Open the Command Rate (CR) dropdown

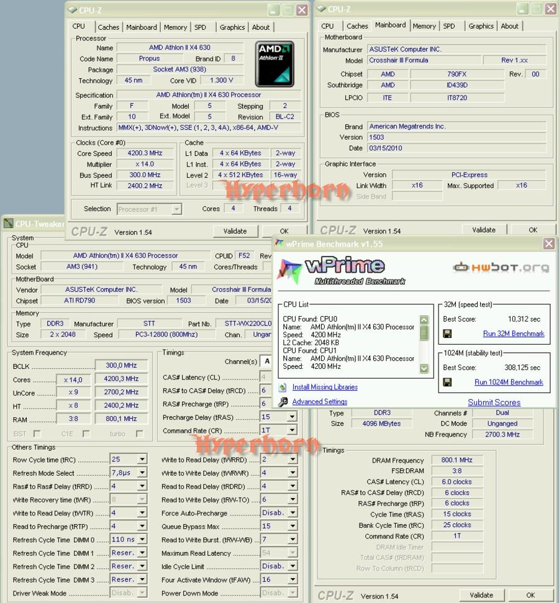coord(293,430)
